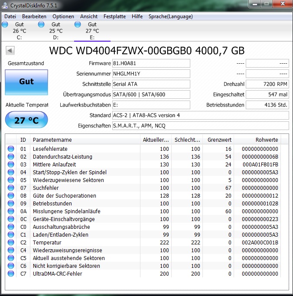Open the Festplatte menu

coord(114,16)
